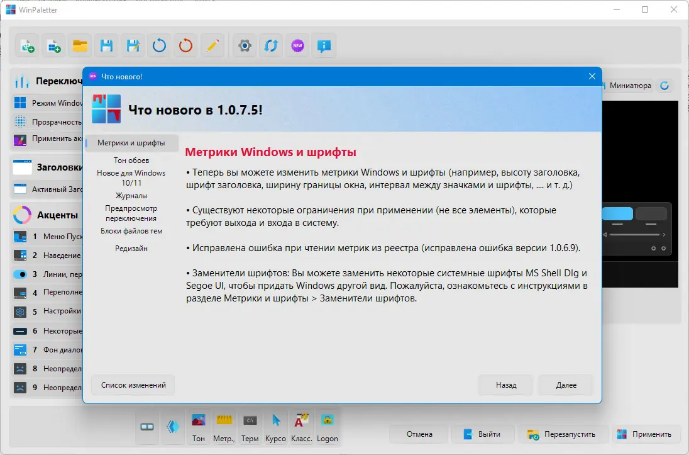Click accent row 3 'Линии, пер'
Viewport: 689px width, 455px height.
pos(47,274)
